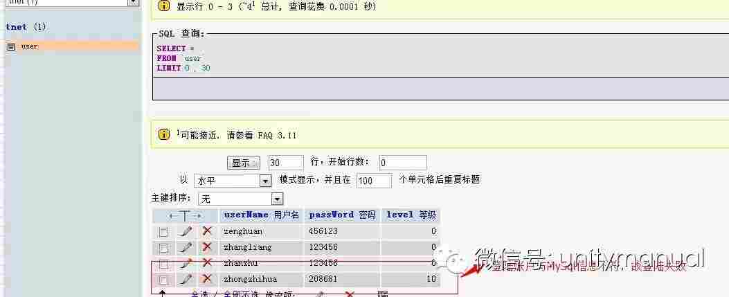Open the FAQ 3.11 link
The image size is (729, 297).
277,135
